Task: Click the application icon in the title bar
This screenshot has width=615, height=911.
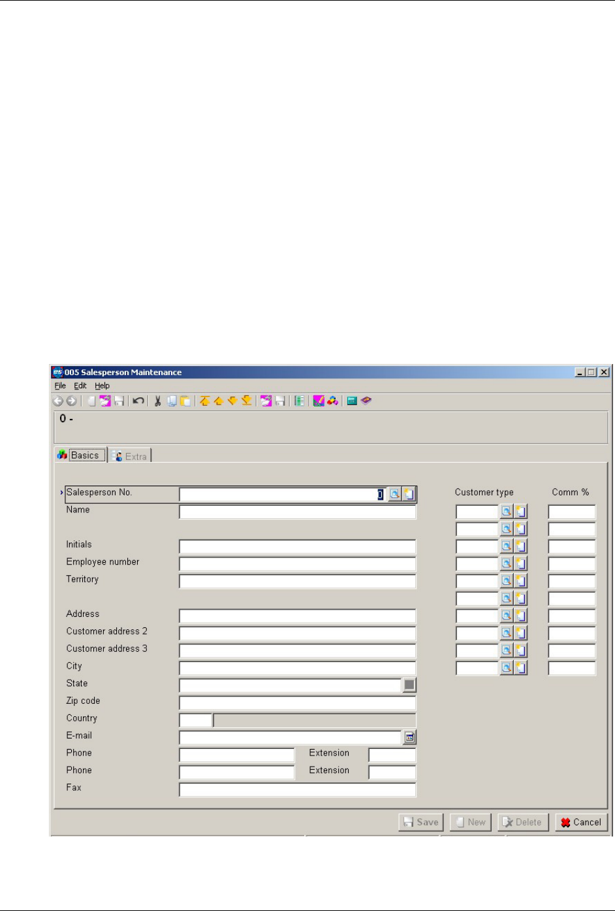Action: tap(57, 373)
